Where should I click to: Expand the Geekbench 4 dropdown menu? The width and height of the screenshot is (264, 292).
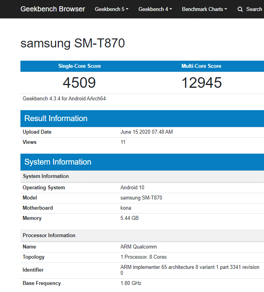click(x=155, y=9)
